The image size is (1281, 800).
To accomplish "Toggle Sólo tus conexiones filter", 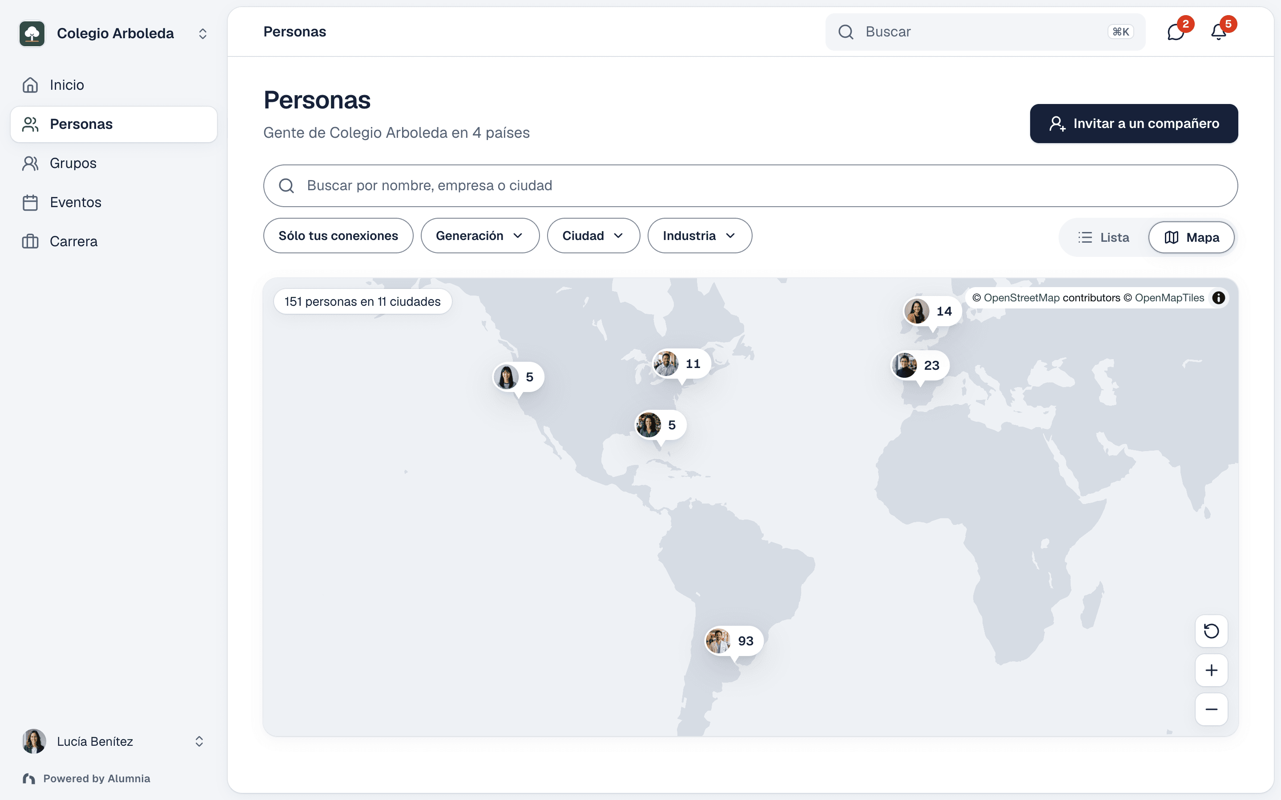I will [x=338, y=236].
